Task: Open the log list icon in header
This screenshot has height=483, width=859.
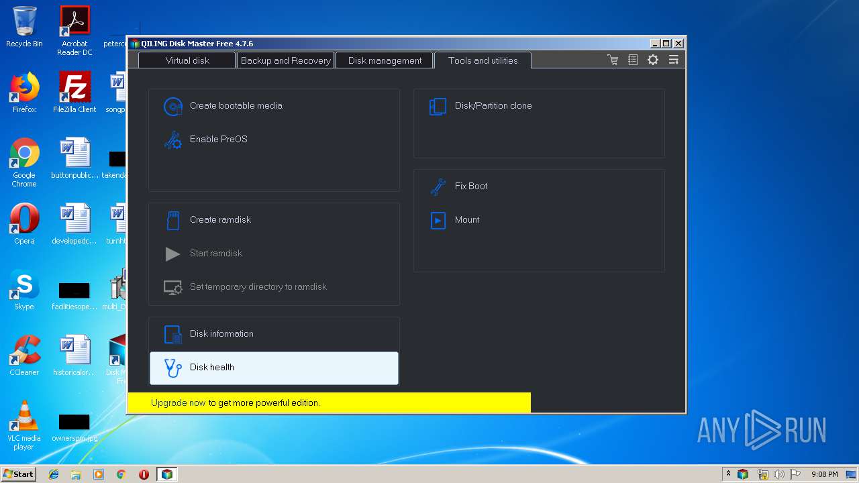Action: [632, 60]
